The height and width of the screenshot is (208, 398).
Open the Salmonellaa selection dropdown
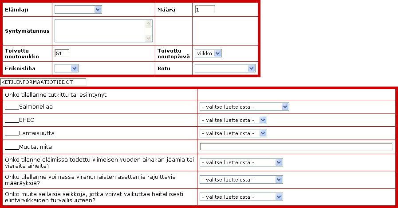point(244,107)
